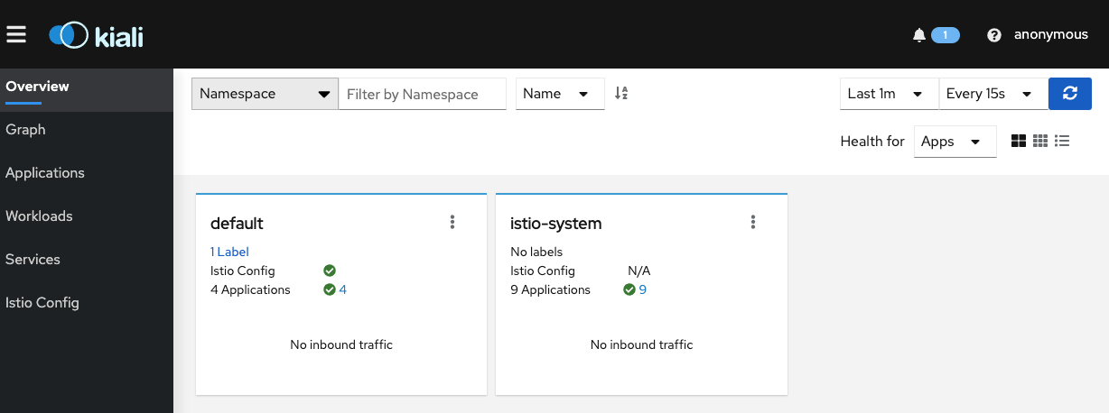Switch to compact card view

pos(1040,141)
